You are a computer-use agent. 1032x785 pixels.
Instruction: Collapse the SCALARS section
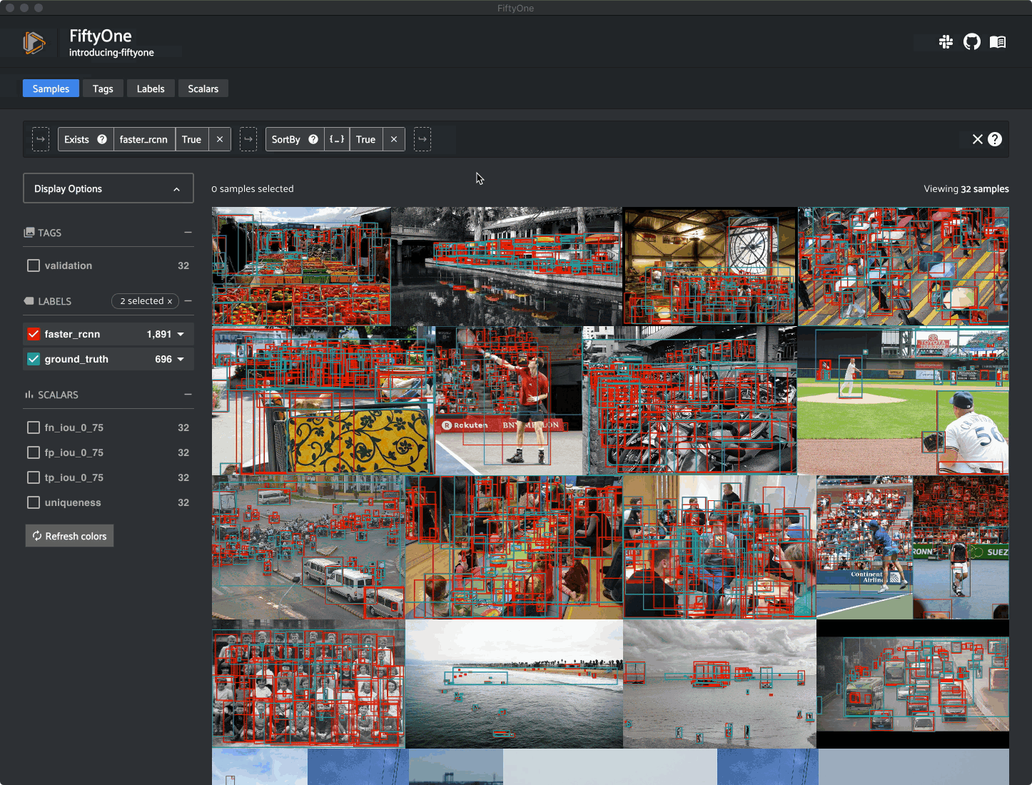tap(188, 395)
